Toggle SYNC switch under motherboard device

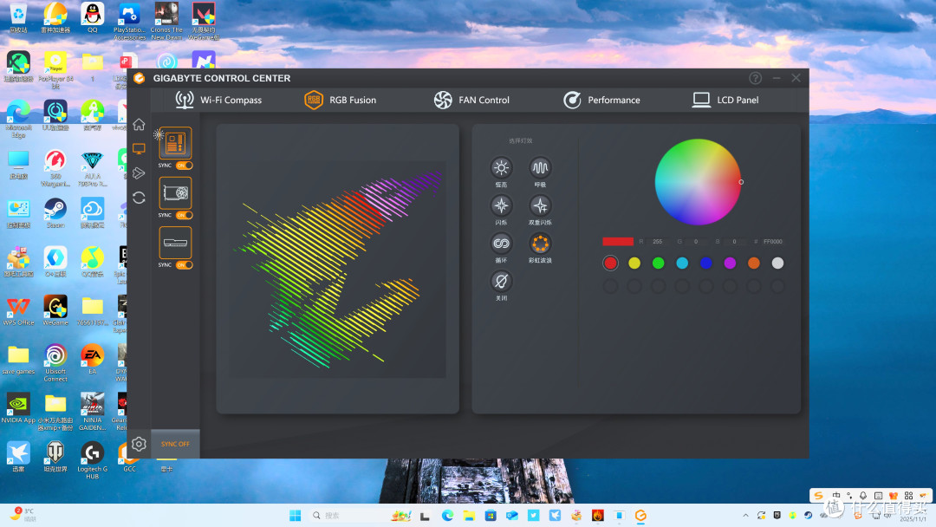(184, 166)
